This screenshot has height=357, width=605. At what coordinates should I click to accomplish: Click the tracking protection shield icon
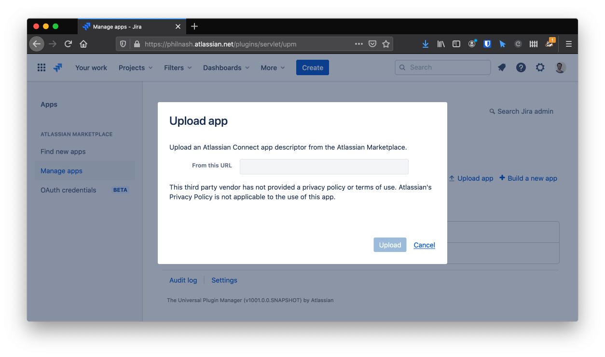click(x=123, y=44)
